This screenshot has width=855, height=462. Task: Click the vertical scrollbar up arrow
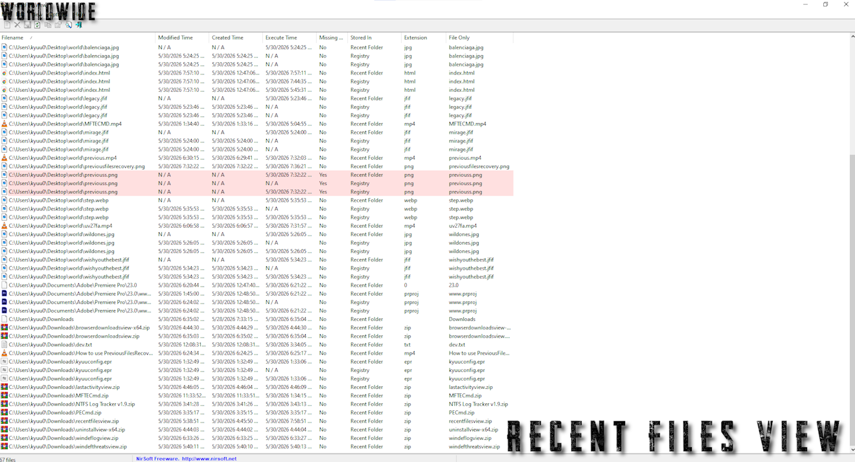(852, 36)
